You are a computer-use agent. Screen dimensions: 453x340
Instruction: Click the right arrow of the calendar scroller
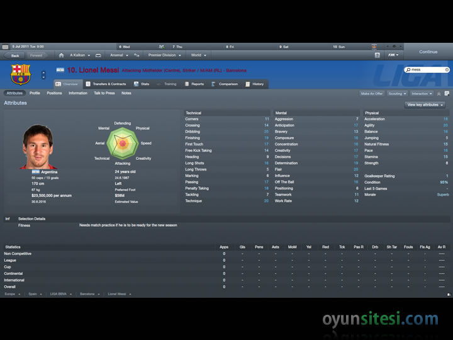[401, 47]
